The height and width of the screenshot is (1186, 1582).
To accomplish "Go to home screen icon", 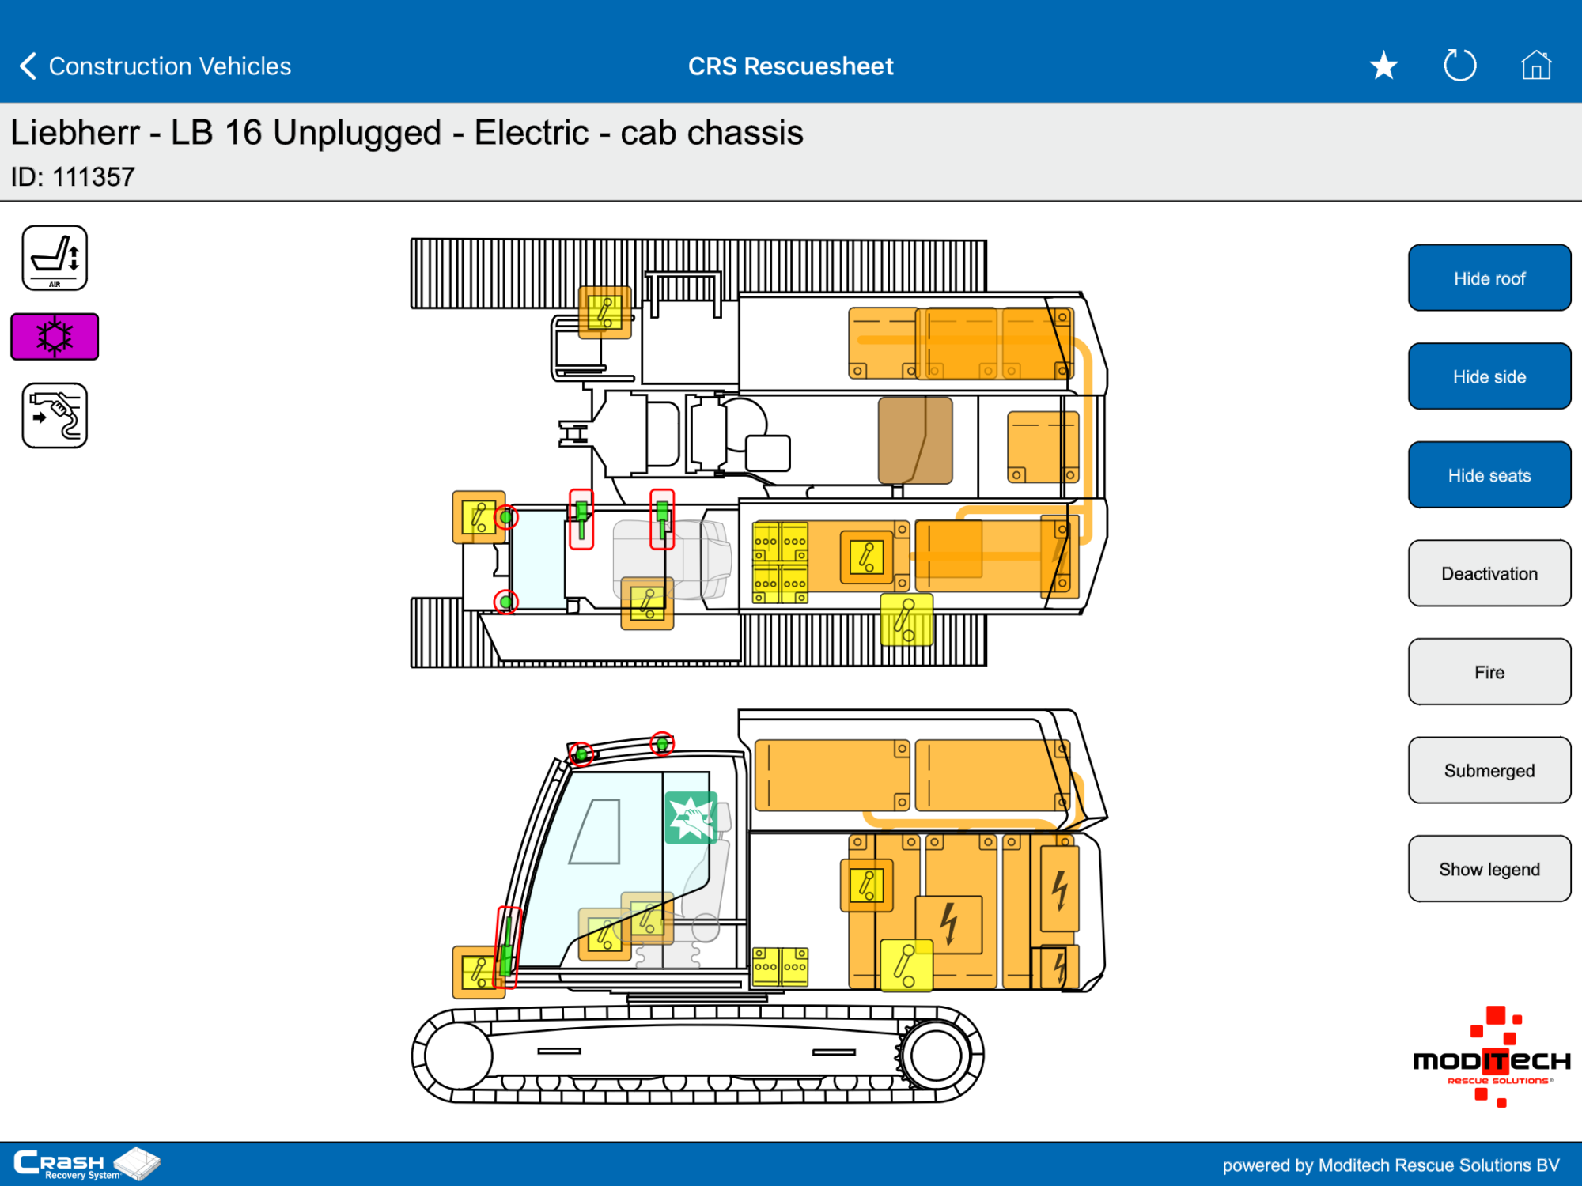I will (1535, 66).
